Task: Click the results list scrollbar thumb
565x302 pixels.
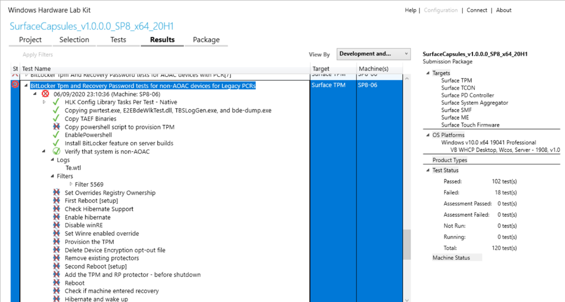Action: point(407,245)
